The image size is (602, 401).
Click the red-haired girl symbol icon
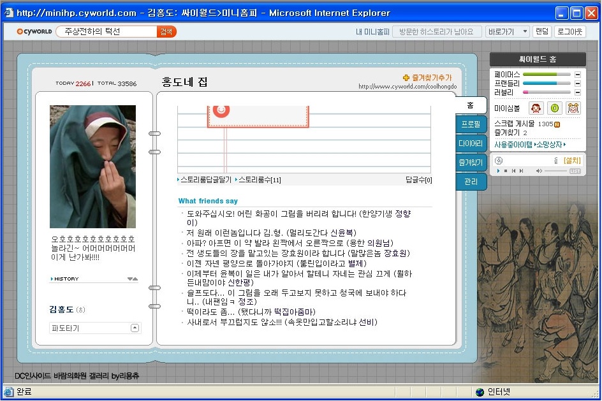(536, 108)
